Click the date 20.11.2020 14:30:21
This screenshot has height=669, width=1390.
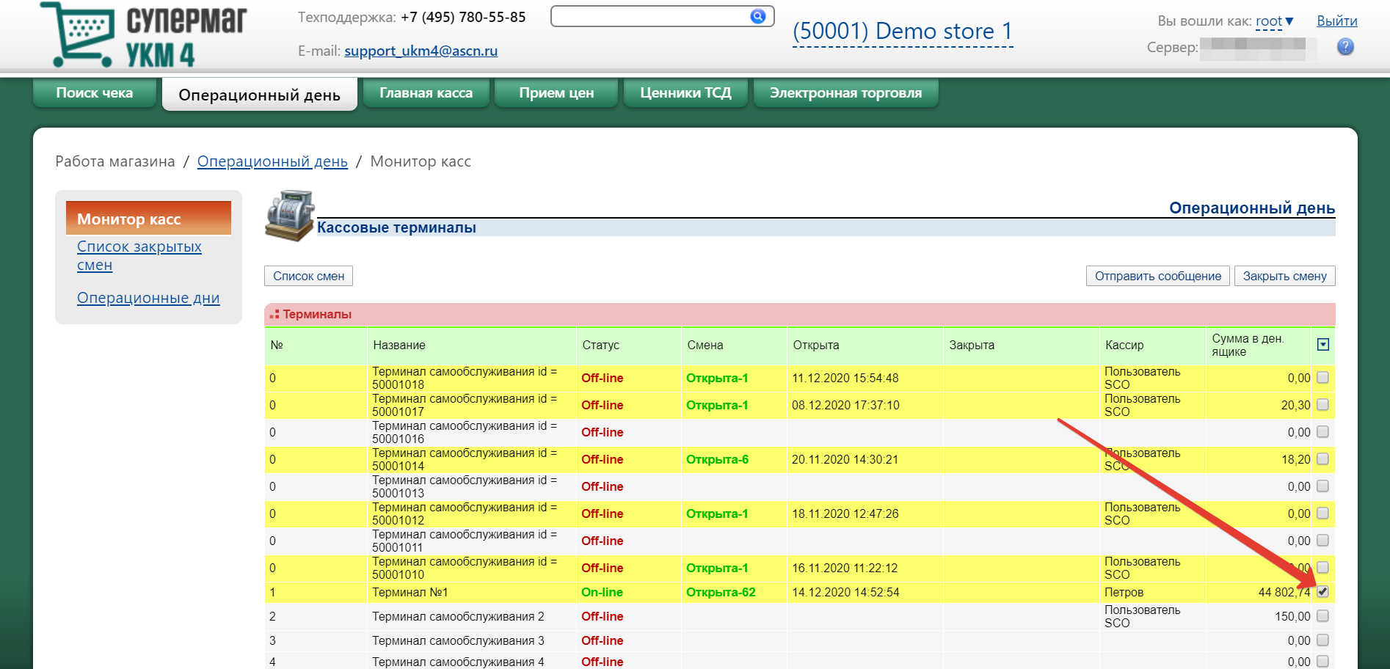[845, 459]
